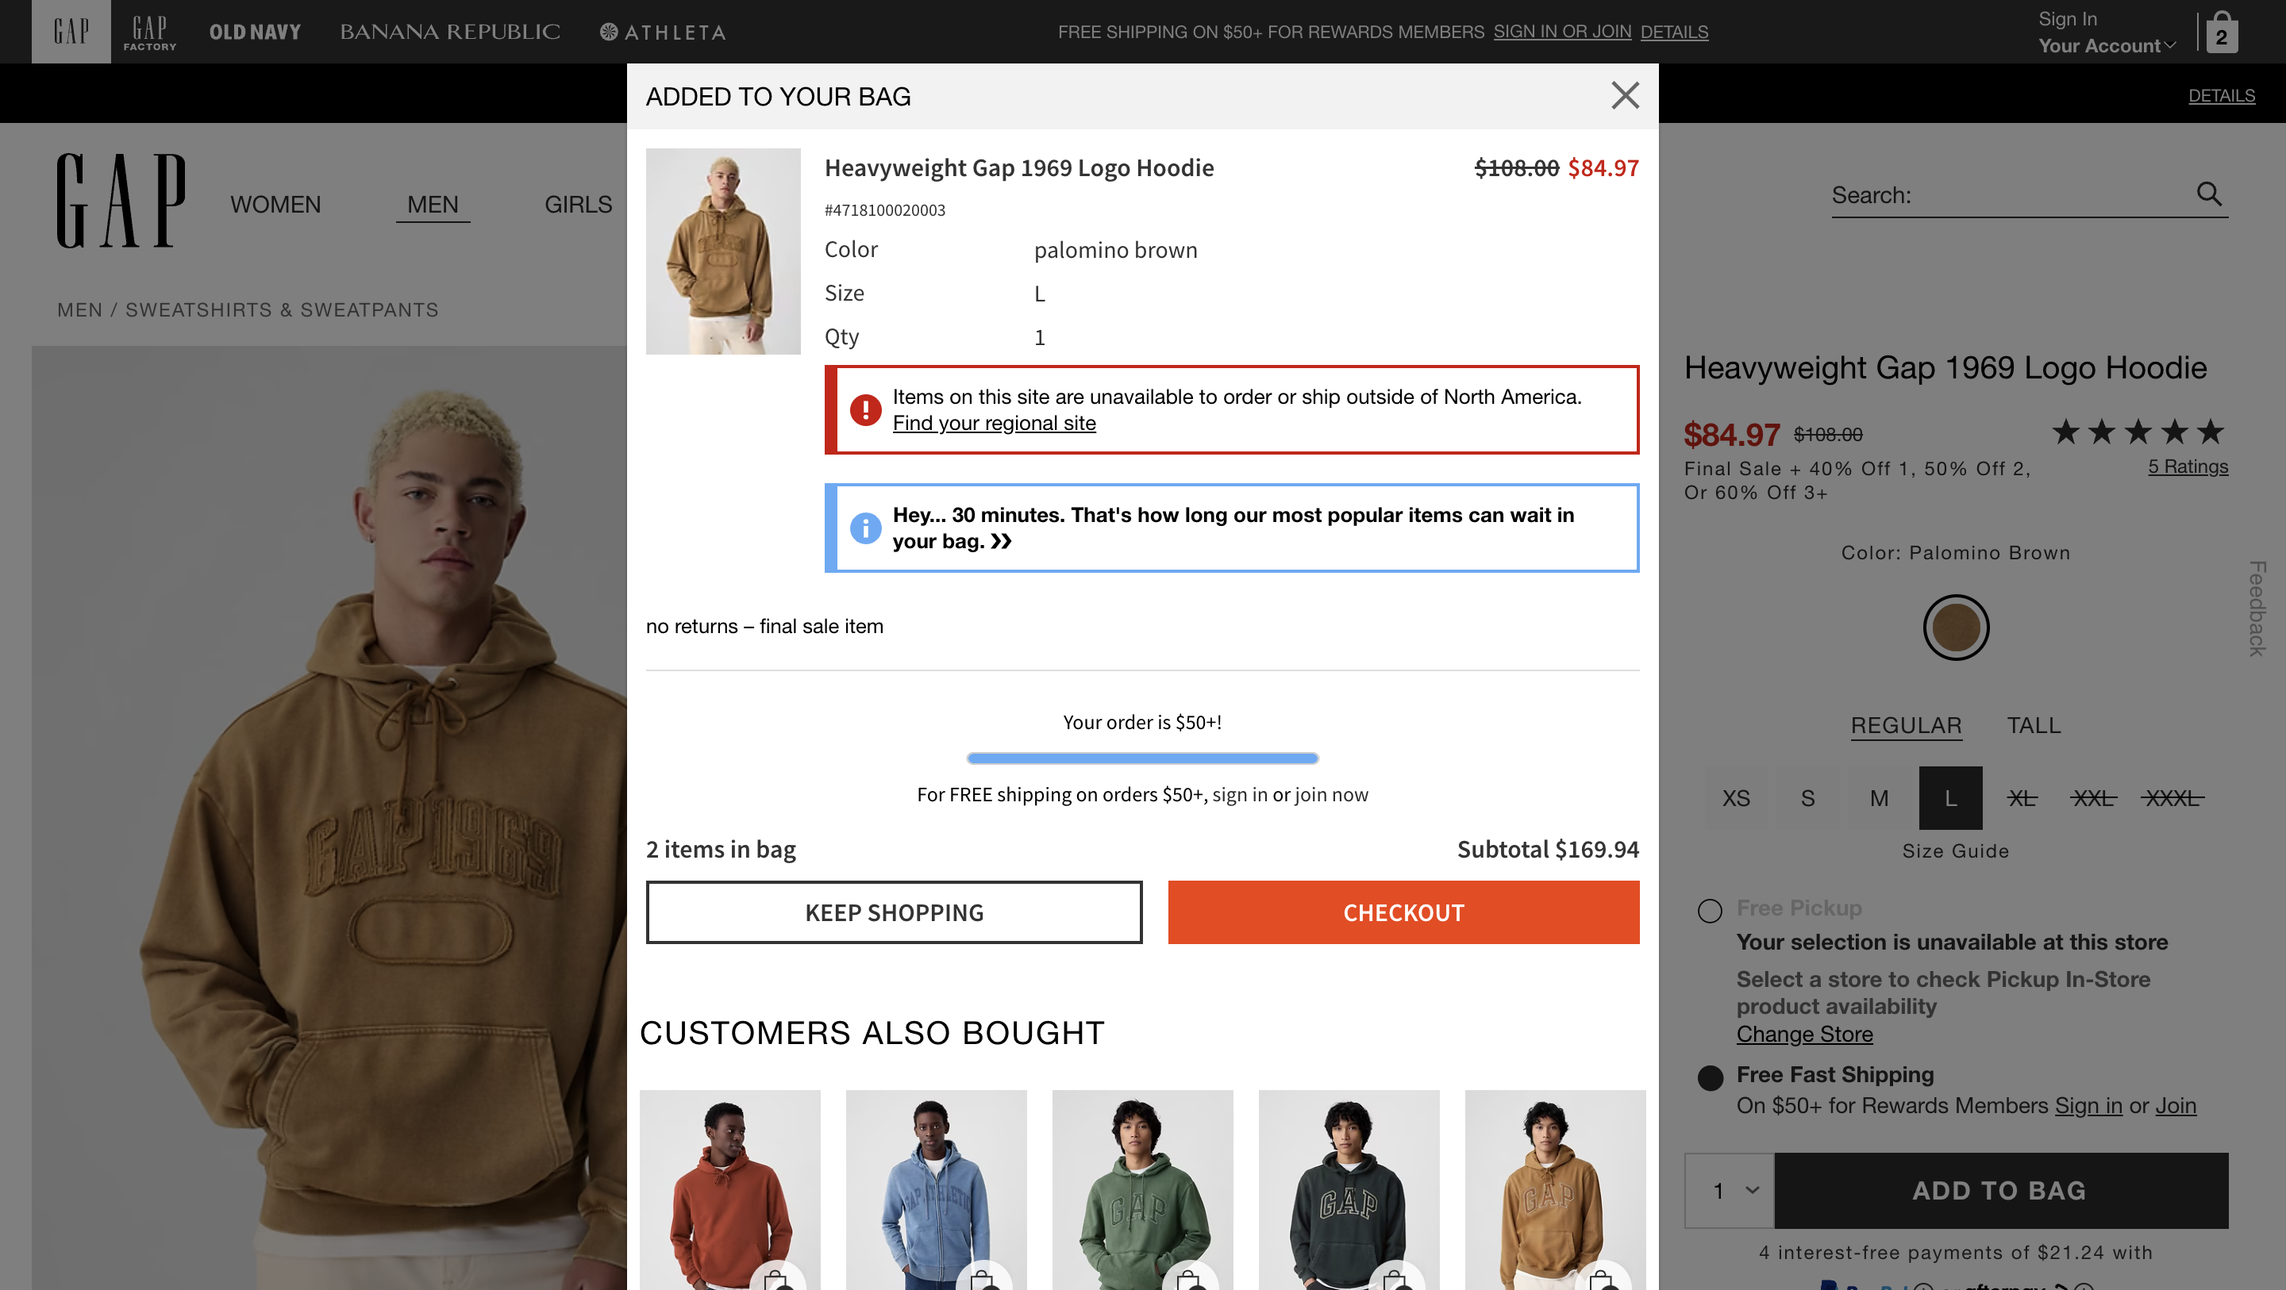Viewport: 2286px width, 1290px height.
Task: Select unavailable size XXXL
Action: click(x=2172, y=797)
